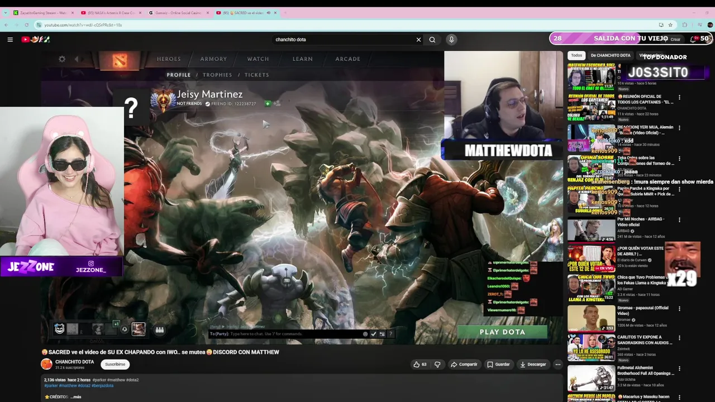Open the CHANCHITO DOTA channel name link
Image resolution: width=715 pixels, height=402 pixels.
(x=74, y=362)
